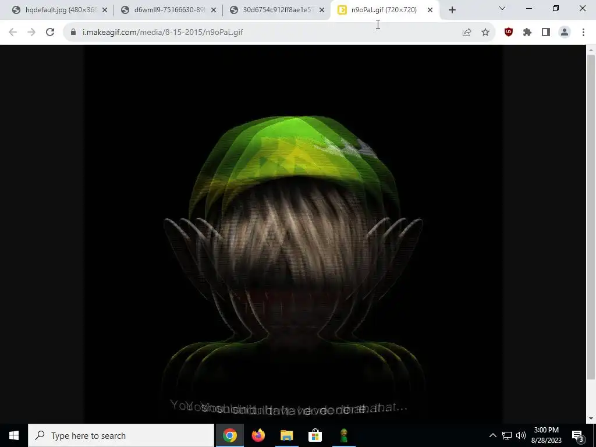
Task: Reload the current page
Action: (x=50, y=33)
